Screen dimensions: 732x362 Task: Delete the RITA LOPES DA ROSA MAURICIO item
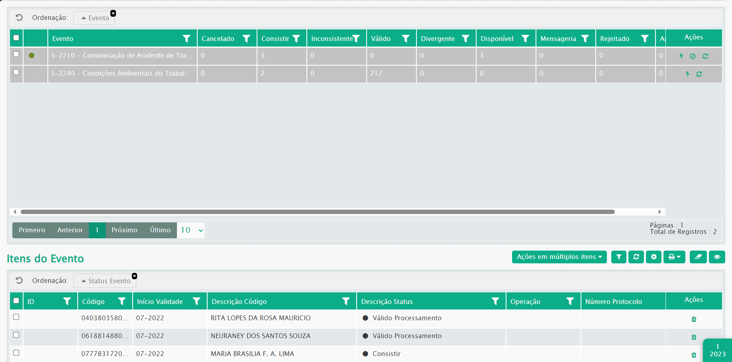click(694, 319)
